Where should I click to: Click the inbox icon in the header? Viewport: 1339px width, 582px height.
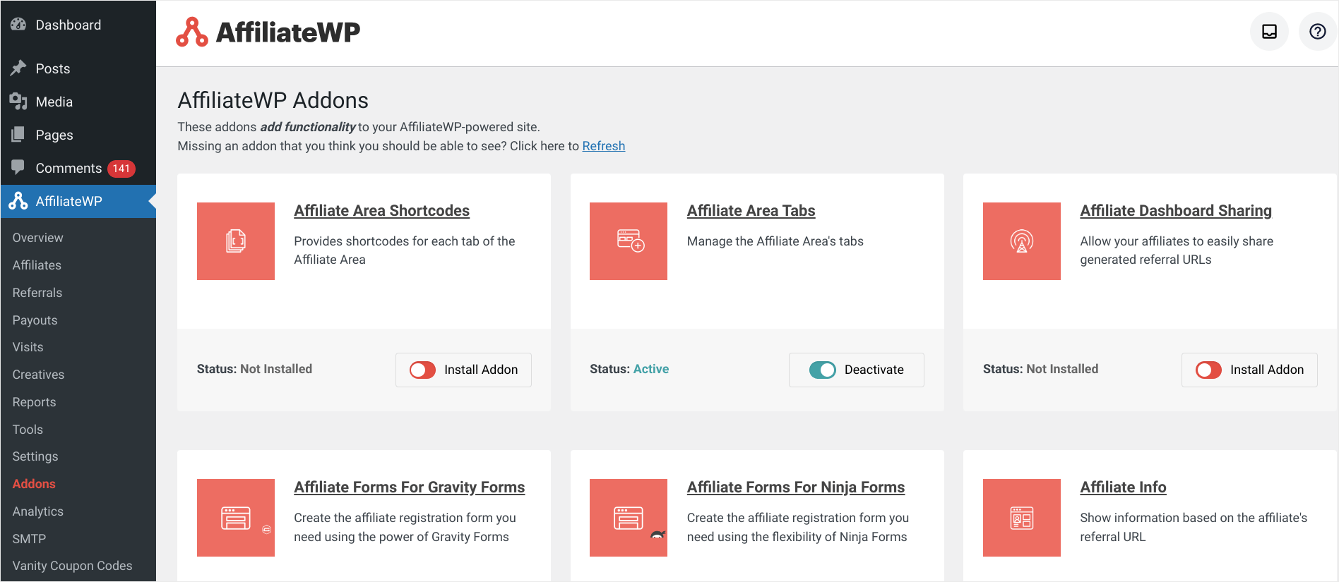(1269, 31)
